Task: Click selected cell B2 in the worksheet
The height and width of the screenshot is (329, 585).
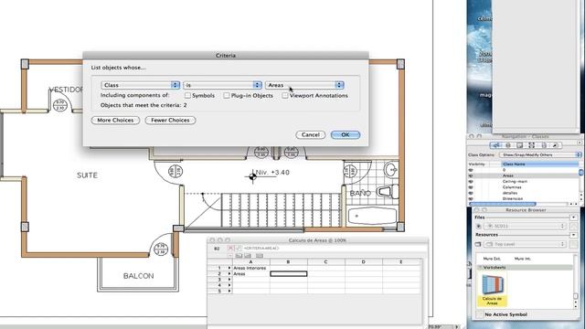Action: 289,274
